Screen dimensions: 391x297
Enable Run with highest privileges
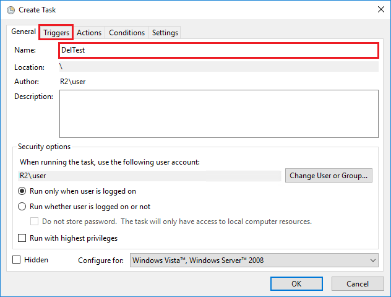(x=22, y=238)
